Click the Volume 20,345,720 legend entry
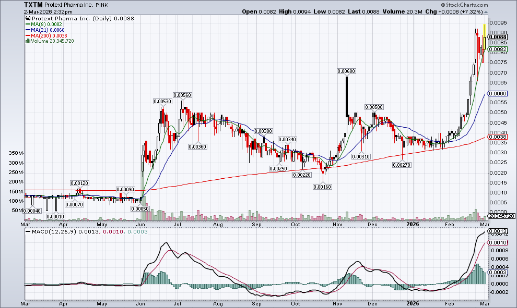Viewport: 517px width, 308px height. 52,41
